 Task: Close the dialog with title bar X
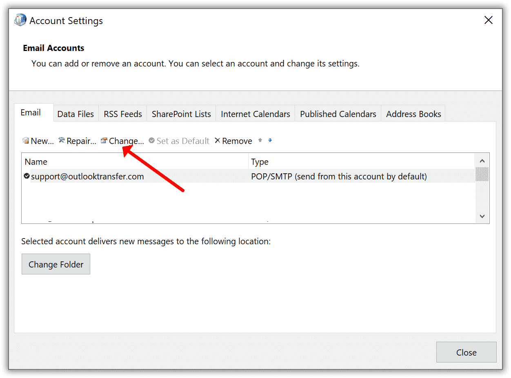(488, 20)
